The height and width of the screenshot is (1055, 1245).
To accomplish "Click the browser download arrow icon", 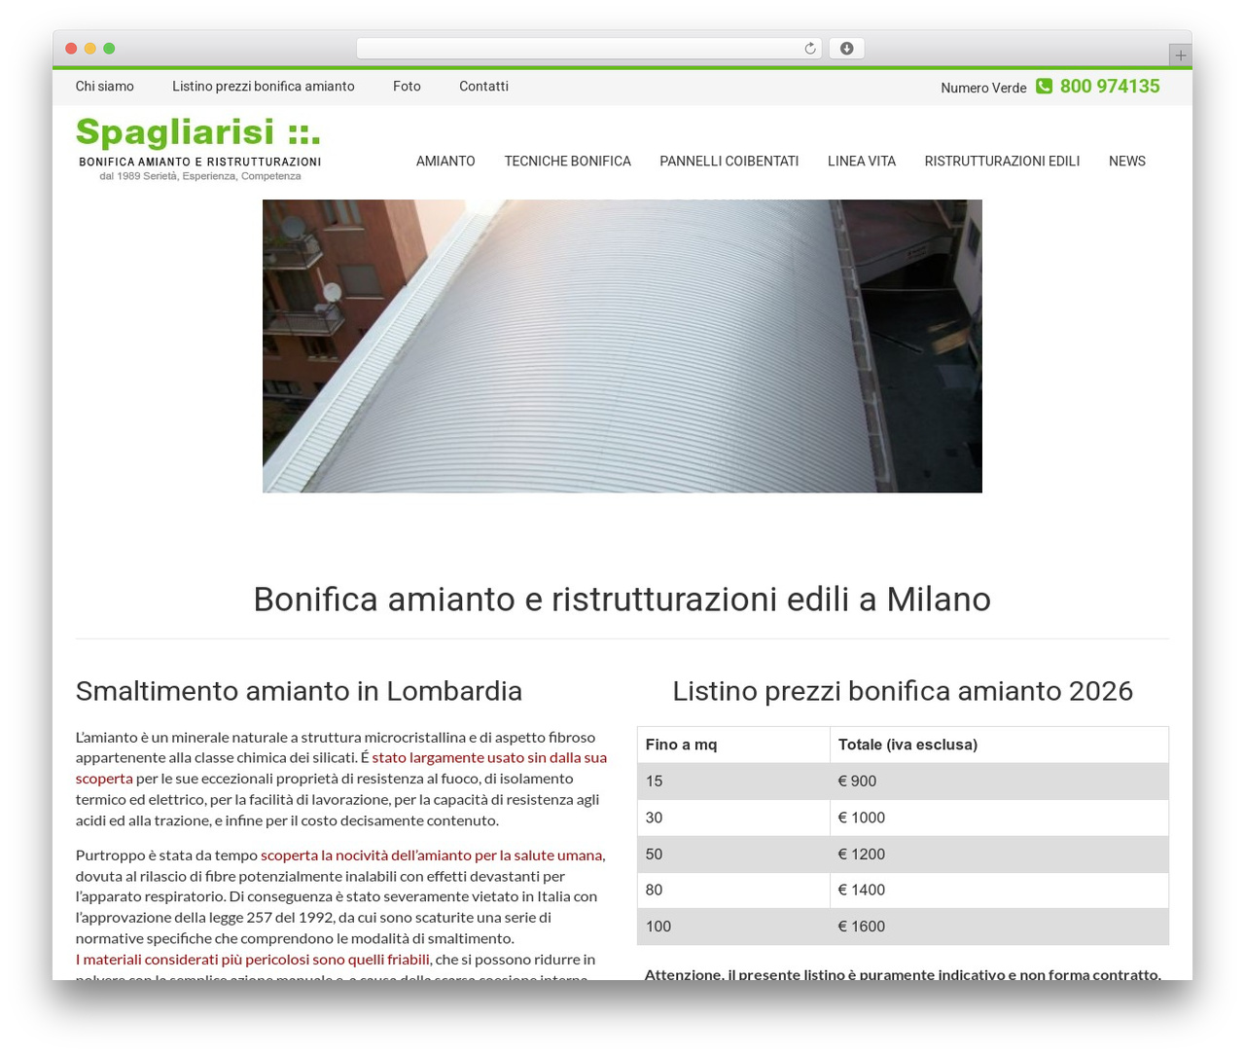I will [846, 49].
